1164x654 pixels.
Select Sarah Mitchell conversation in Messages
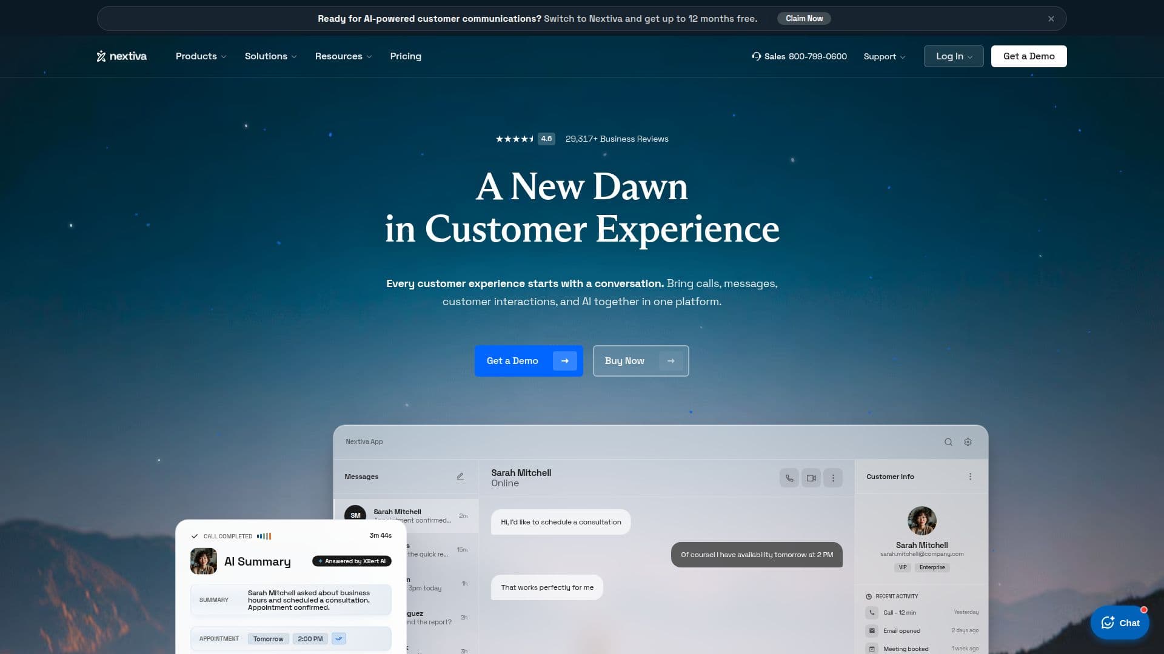coord(406,516)
